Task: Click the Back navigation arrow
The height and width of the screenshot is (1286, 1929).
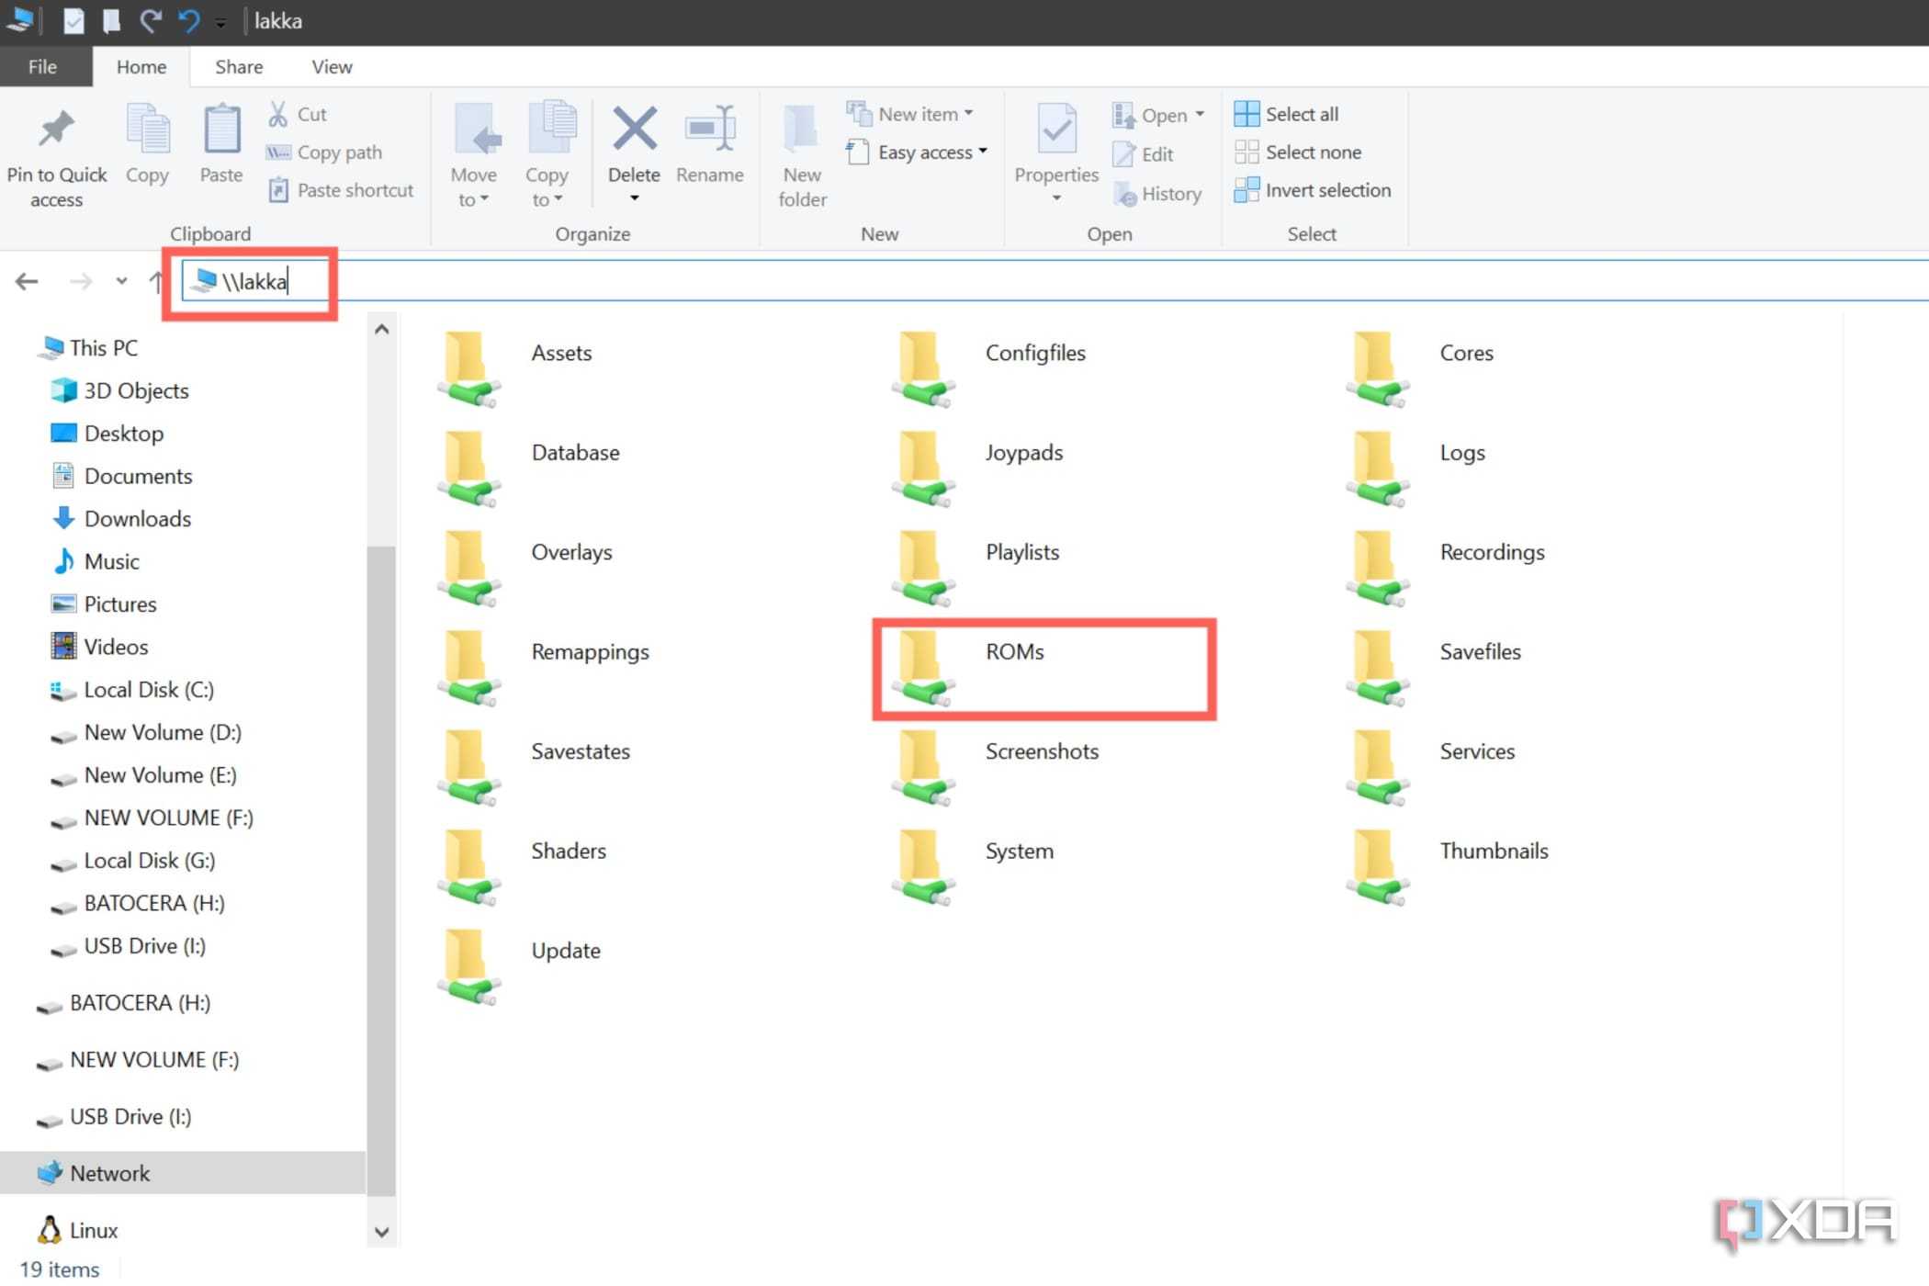Action: click(x=27, y=281)
